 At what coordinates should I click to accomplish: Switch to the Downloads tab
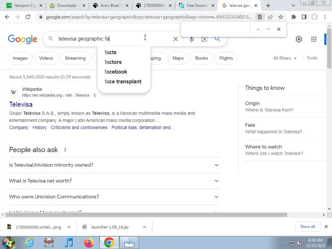pyautogui.click(x=67, y=6)
